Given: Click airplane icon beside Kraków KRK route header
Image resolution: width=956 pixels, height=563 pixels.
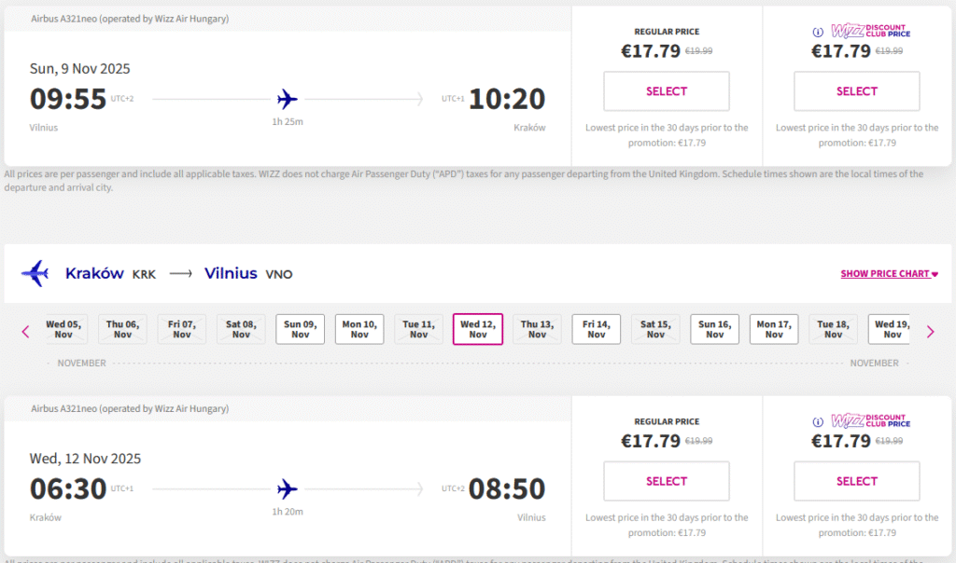Looking at the screenshot, I should click(x=35, y=273).
